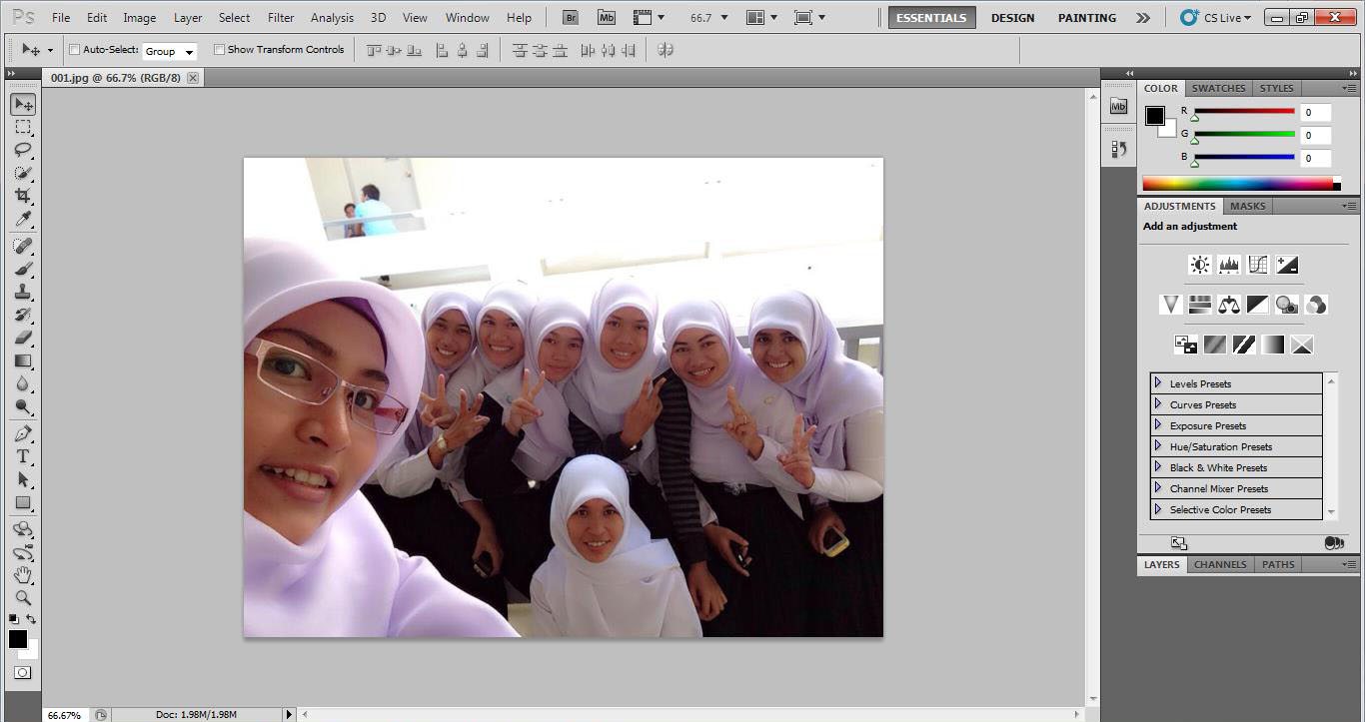This screenshot has width=1365, height=722.
Task: Click the color spectrum ramp
Action: pos(1237,184)
